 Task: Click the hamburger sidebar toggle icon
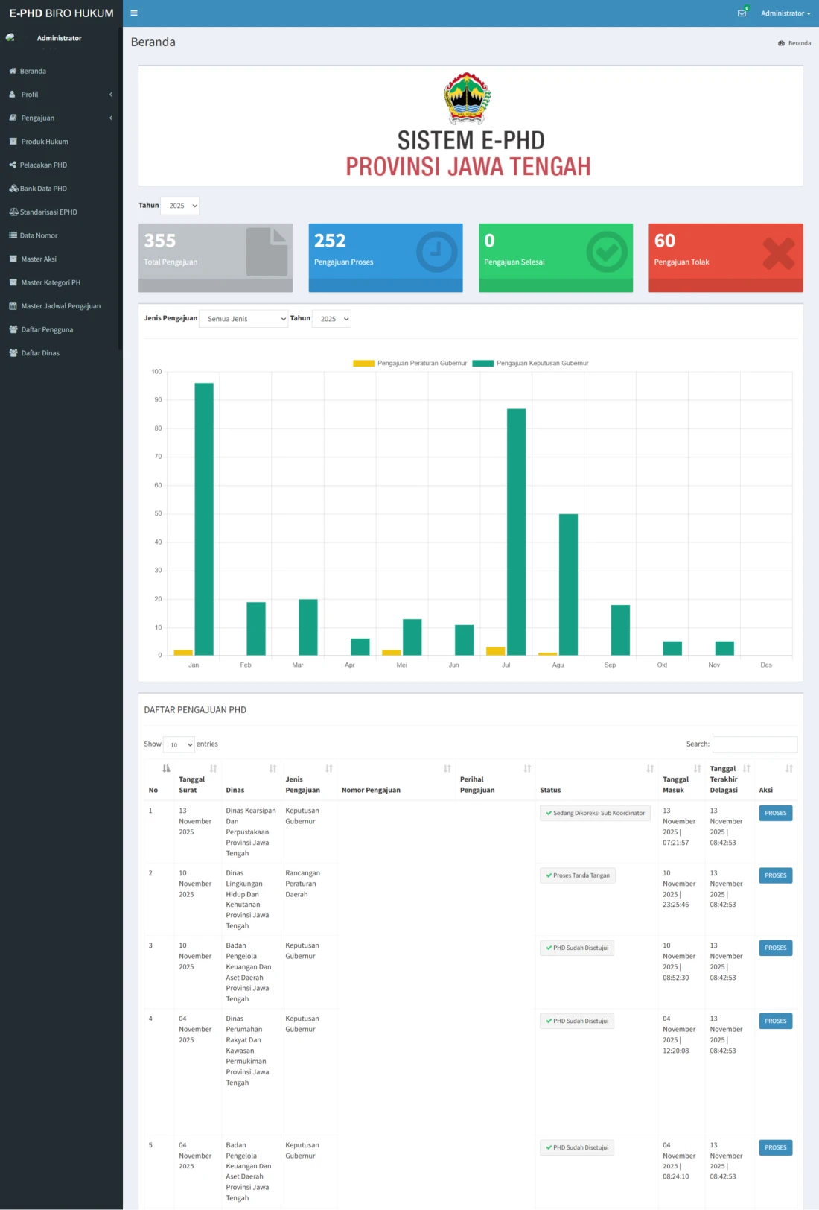click(134, 13)
